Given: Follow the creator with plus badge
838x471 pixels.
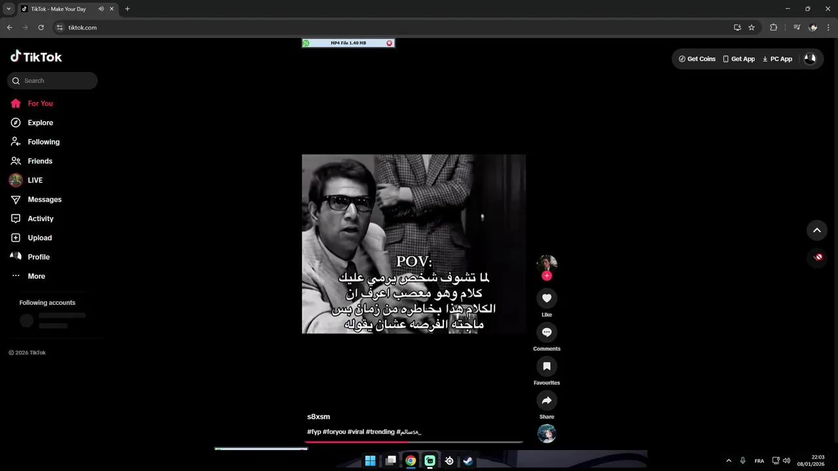Looking at the screenshot, I should (x=547, y=276).
